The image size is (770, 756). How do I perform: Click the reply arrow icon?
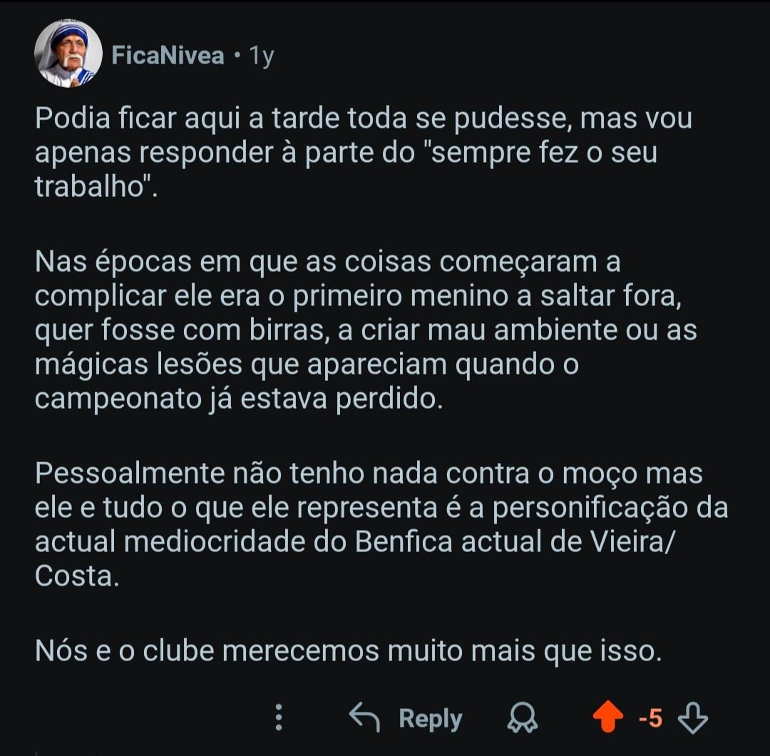[364, 717]
